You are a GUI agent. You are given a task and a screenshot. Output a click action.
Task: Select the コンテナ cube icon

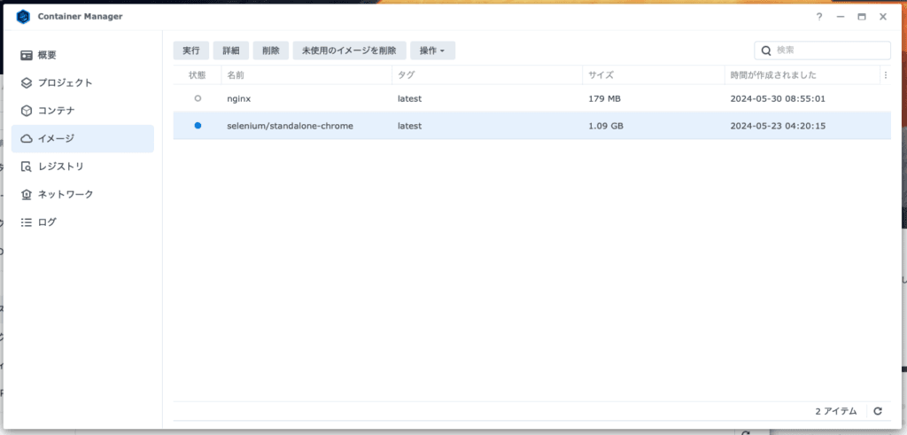(x=27, y=111)
